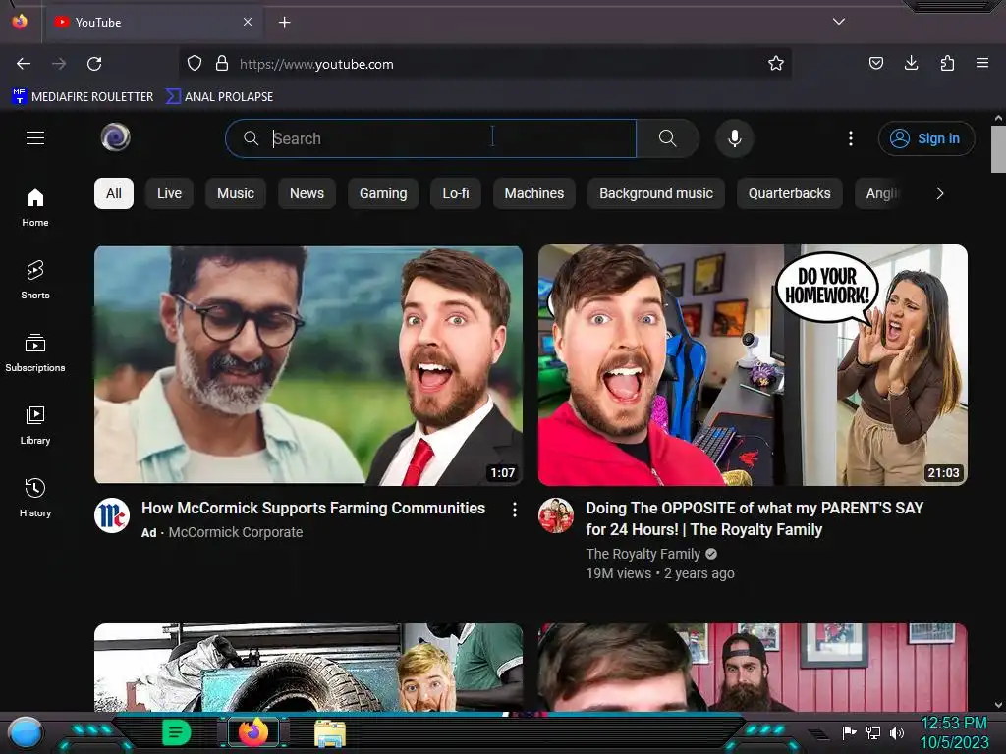The height and width of the screenshot is (754, 1006).
Task: Click 'McCormick Corporate' advertiser name
Action: tap(236, 532)
